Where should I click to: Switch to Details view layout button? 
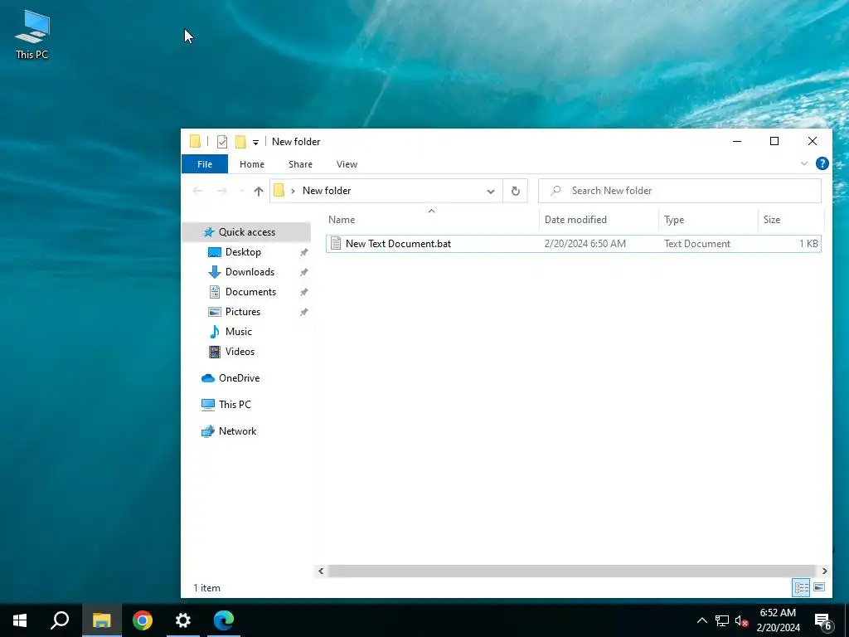(802, 587)
